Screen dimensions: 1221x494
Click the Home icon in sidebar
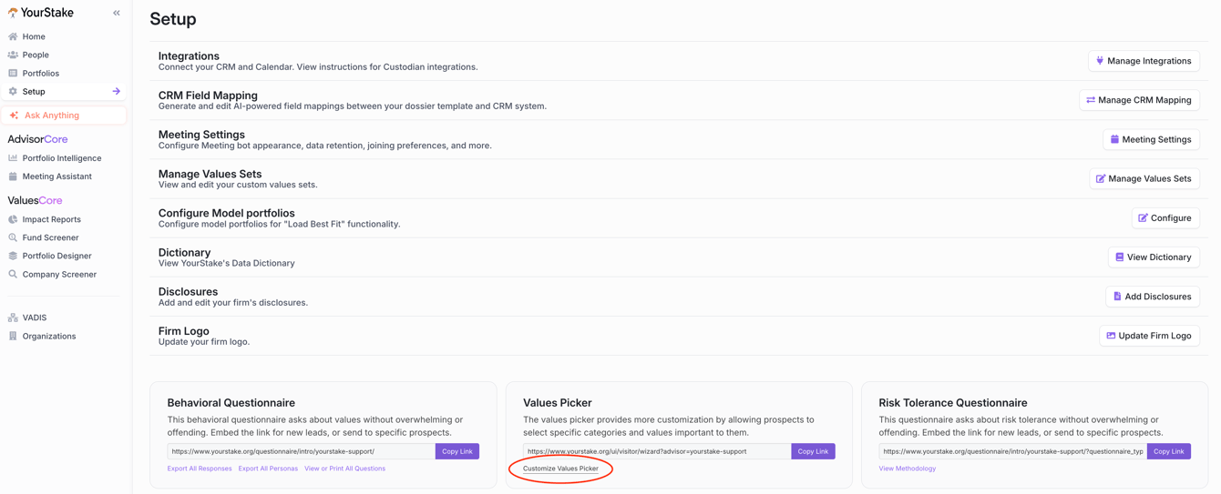click(x=13, y=36)
